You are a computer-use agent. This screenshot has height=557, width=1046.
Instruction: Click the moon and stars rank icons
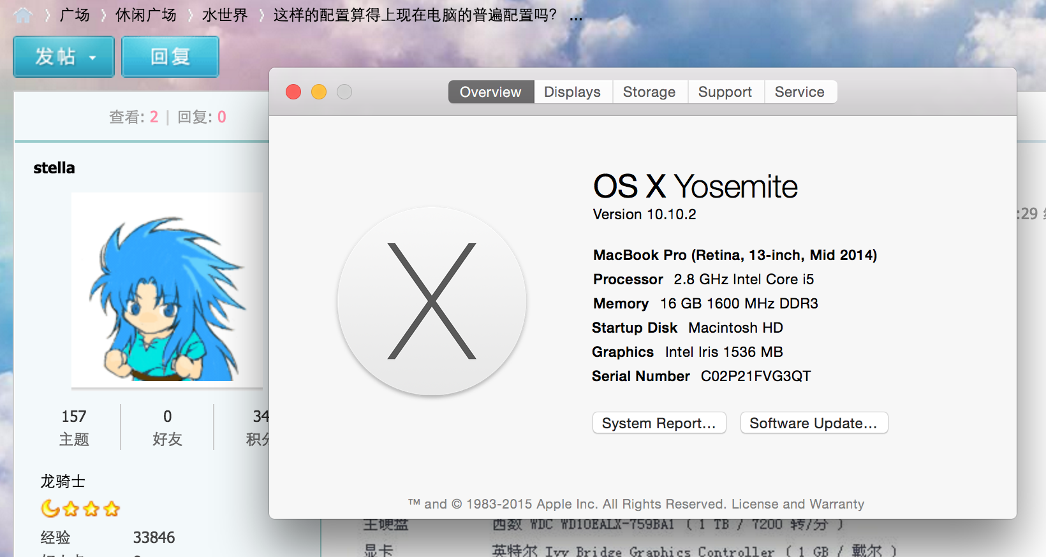[x=80, y=509]
